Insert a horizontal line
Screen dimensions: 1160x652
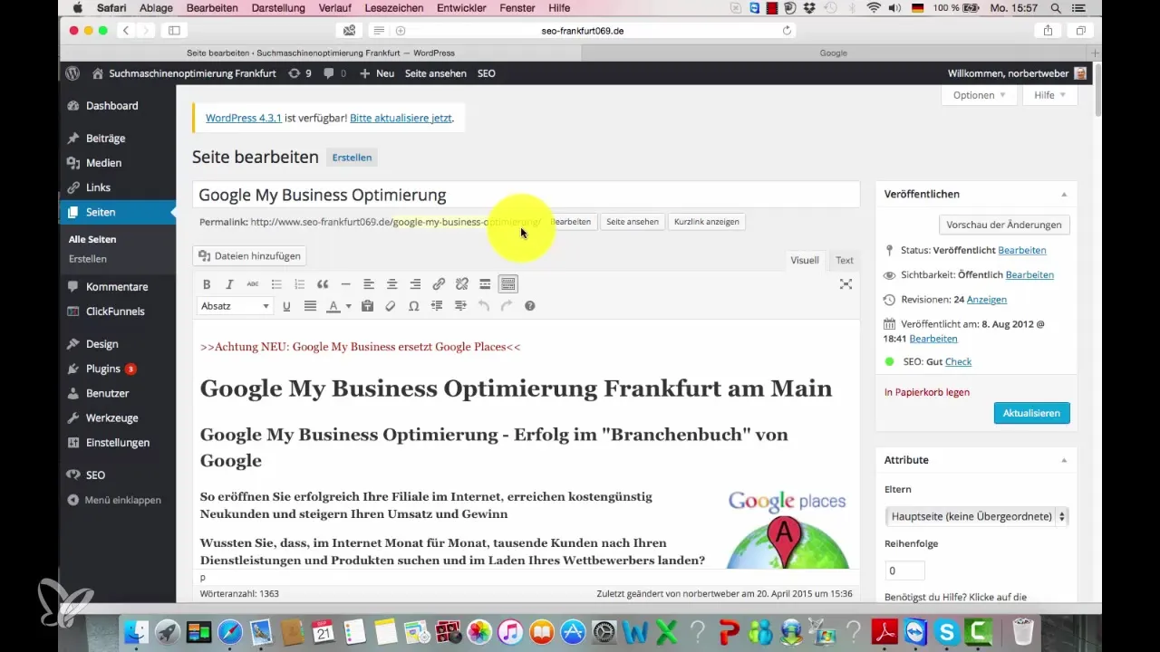pyautogui.click(x=345, y=283)
